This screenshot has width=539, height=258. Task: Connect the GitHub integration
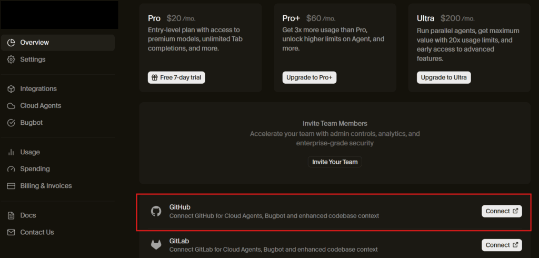(502, 211)
